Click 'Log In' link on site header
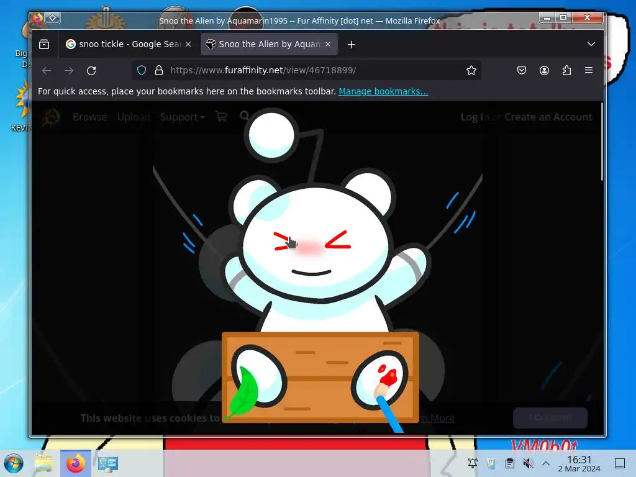636x477 pixels. click(475, 117)
